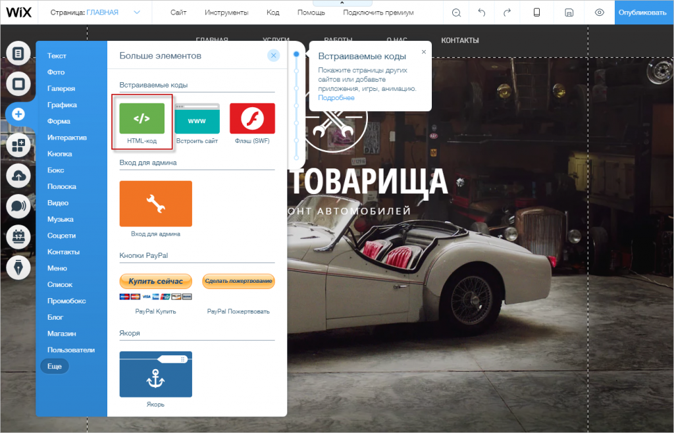Toggle preview with the eye icon

[599, 13]
